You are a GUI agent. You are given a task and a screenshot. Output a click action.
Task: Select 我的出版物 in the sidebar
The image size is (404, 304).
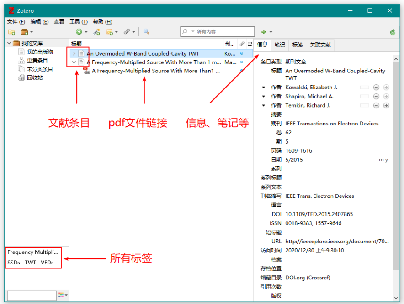(x=40, y=52)
